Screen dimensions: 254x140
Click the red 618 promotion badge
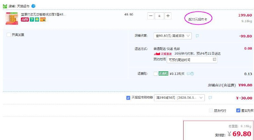click(25, 20)
